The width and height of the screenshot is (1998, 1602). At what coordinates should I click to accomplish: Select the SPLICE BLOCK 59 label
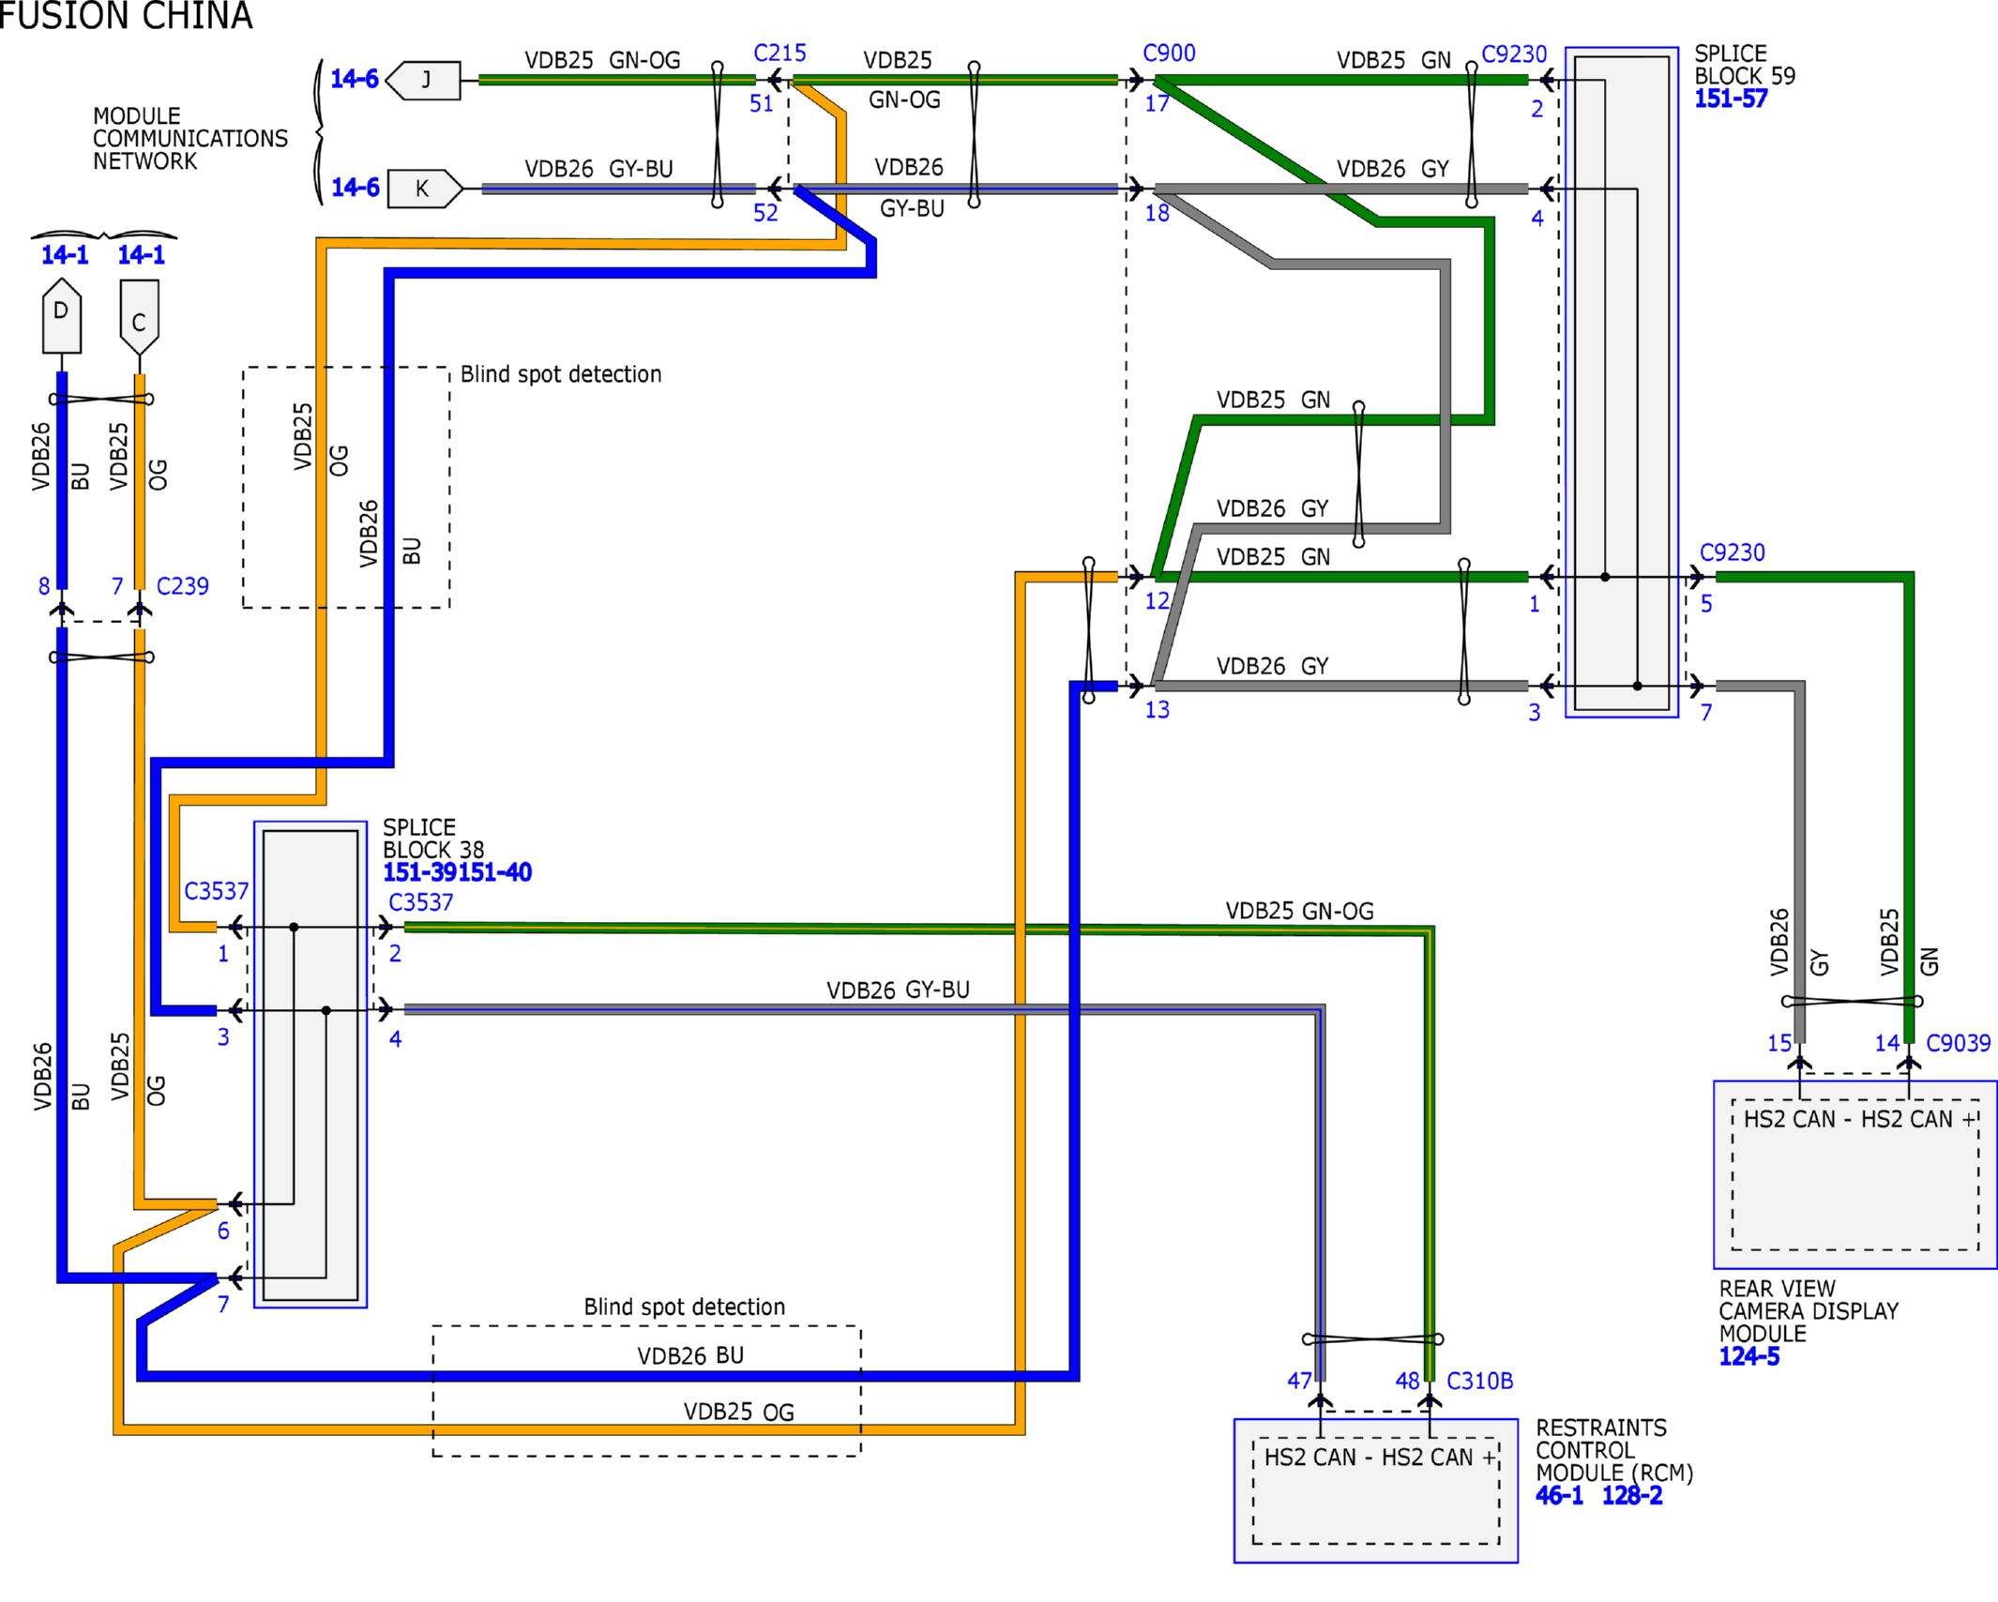(1745, 65)
